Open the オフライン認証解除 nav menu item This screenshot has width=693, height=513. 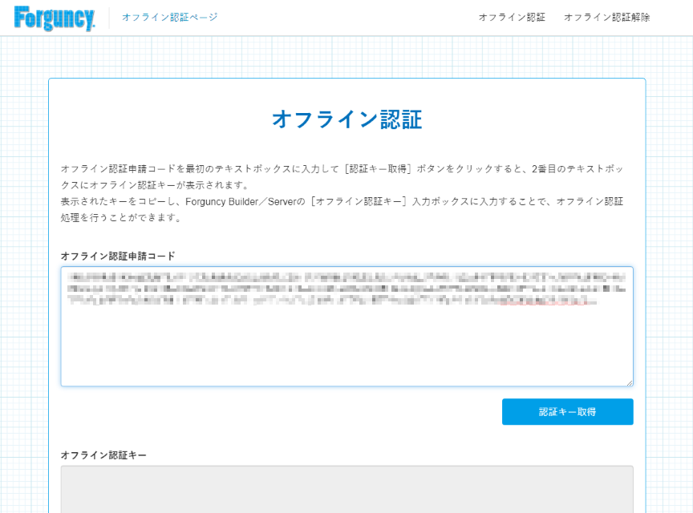(x=607, y=17)
